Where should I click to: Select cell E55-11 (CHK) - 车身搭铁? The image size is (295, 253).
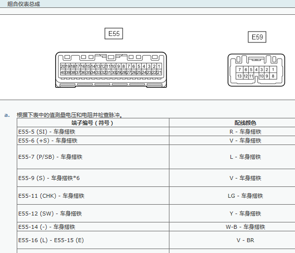tap(93, 195)
